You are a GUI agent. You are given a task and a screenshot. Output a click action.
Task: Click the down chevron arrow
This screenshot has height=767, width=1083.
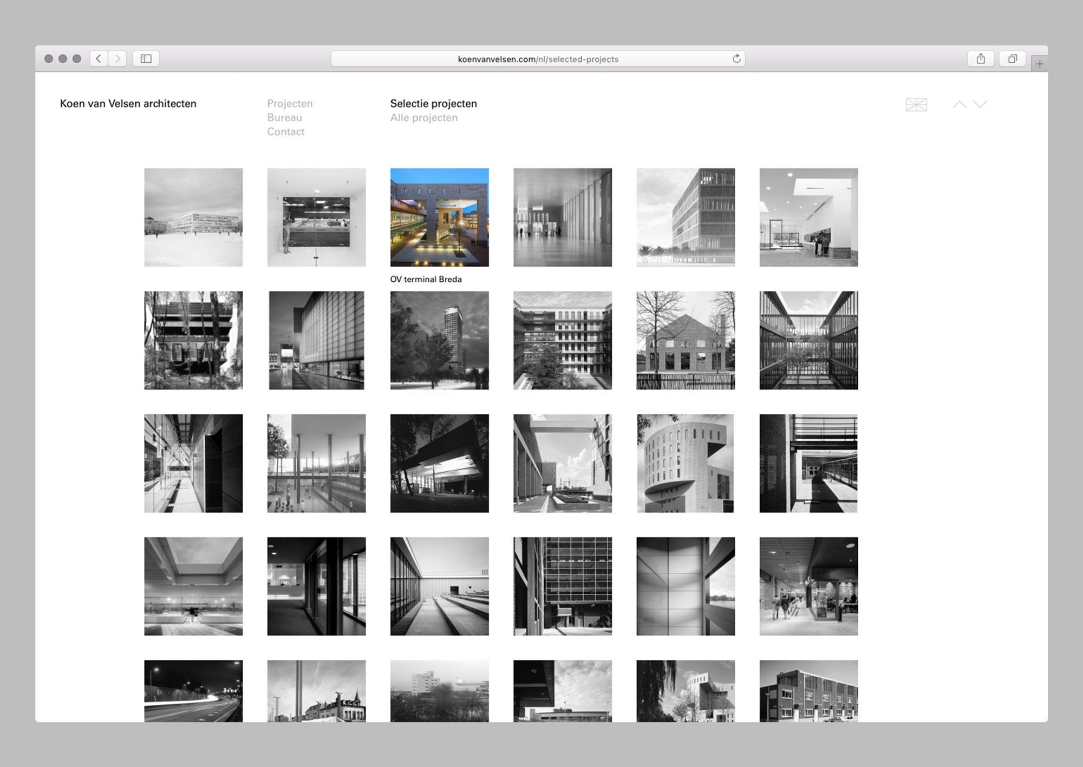click(980, 104)
